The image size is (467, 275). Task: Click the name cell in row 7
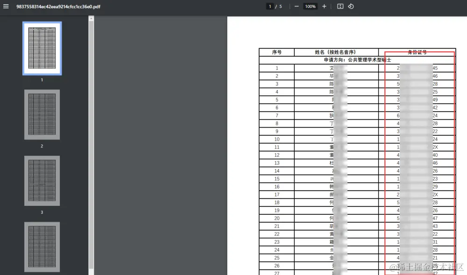[336, 116]
